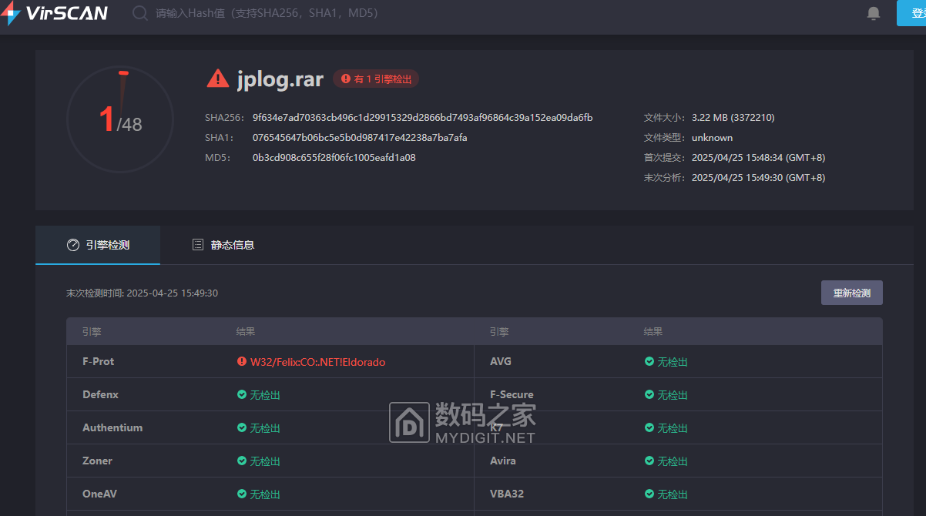Click the W32/Felix:CO:.NET!Eldorado result

coord(317,362)
